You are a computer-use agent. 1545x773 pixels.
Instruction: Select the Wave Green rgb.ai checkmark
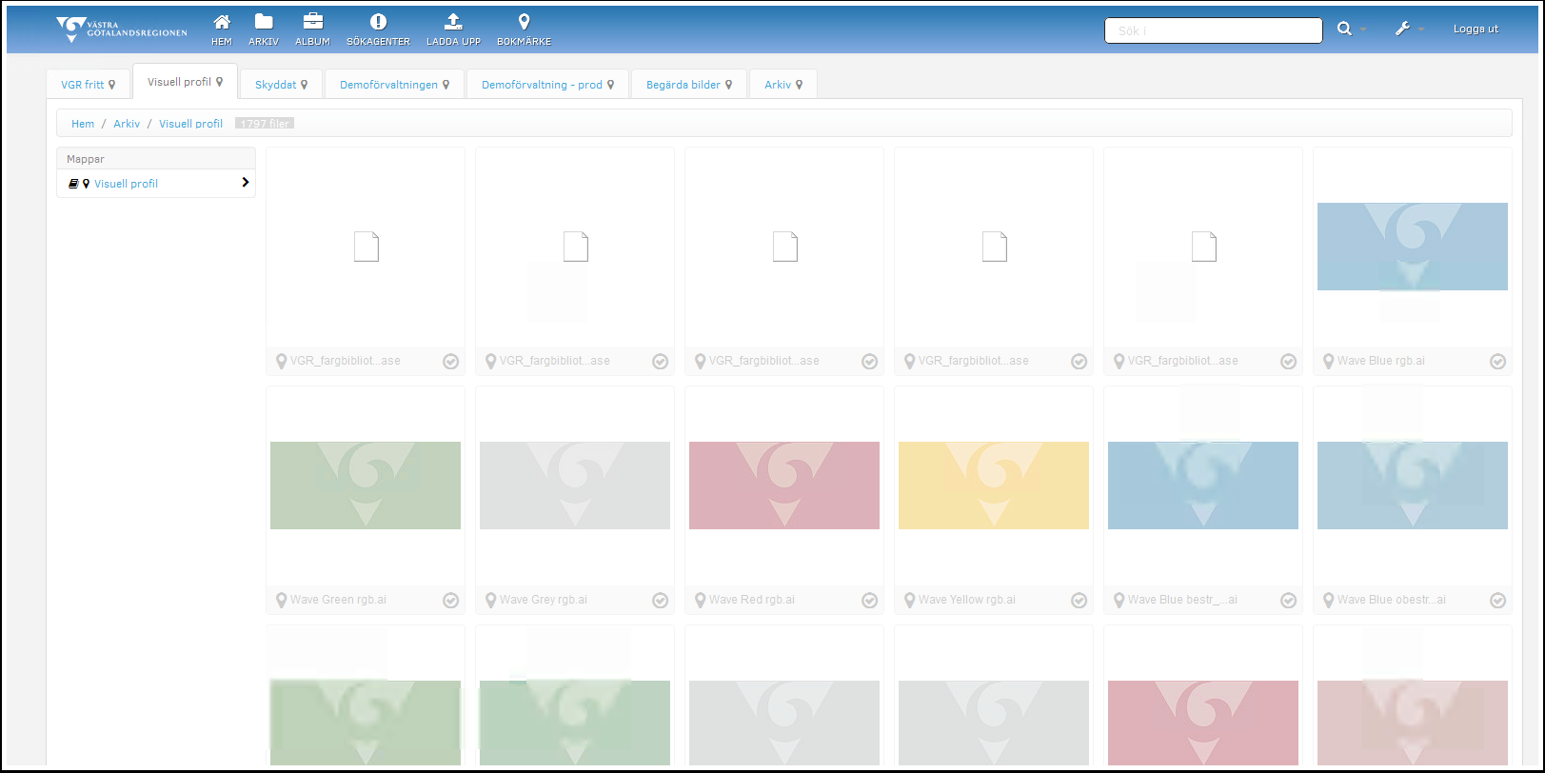450,601
